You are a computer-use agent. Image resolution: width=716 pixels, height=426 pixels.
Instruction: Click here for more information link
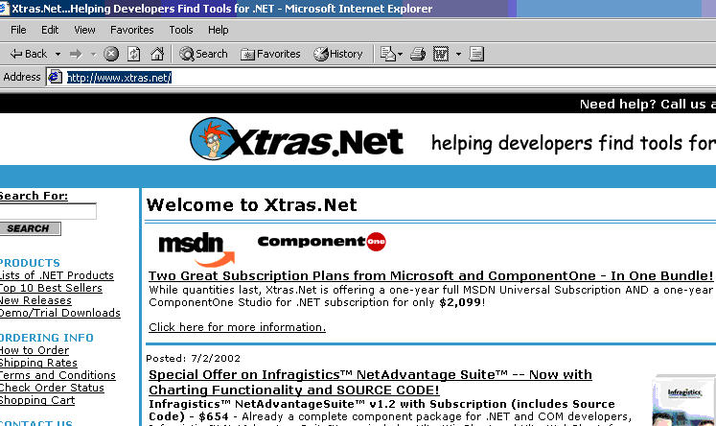237,327
